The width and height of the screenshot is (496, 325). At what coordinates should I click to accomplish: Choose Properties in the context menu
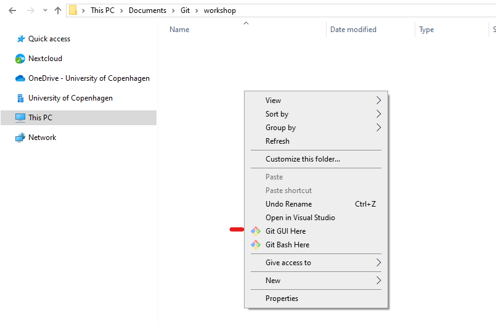(282, 298)
